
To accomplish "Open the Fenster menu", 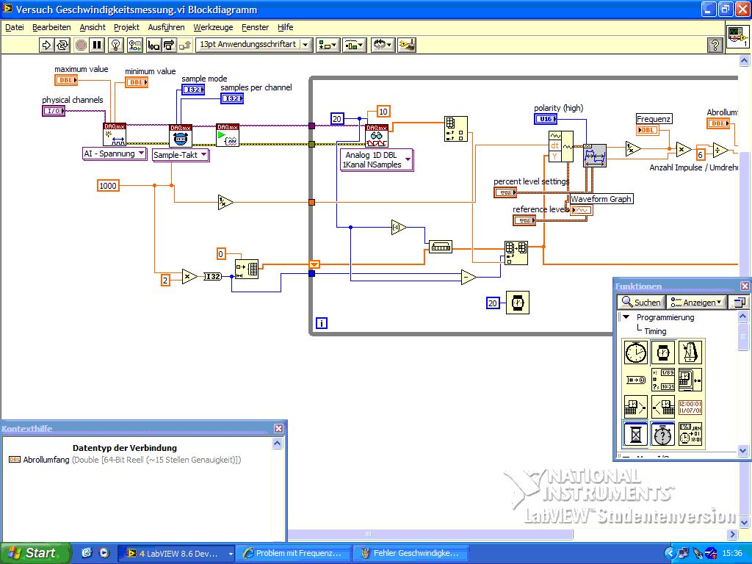I will (255, 27).
